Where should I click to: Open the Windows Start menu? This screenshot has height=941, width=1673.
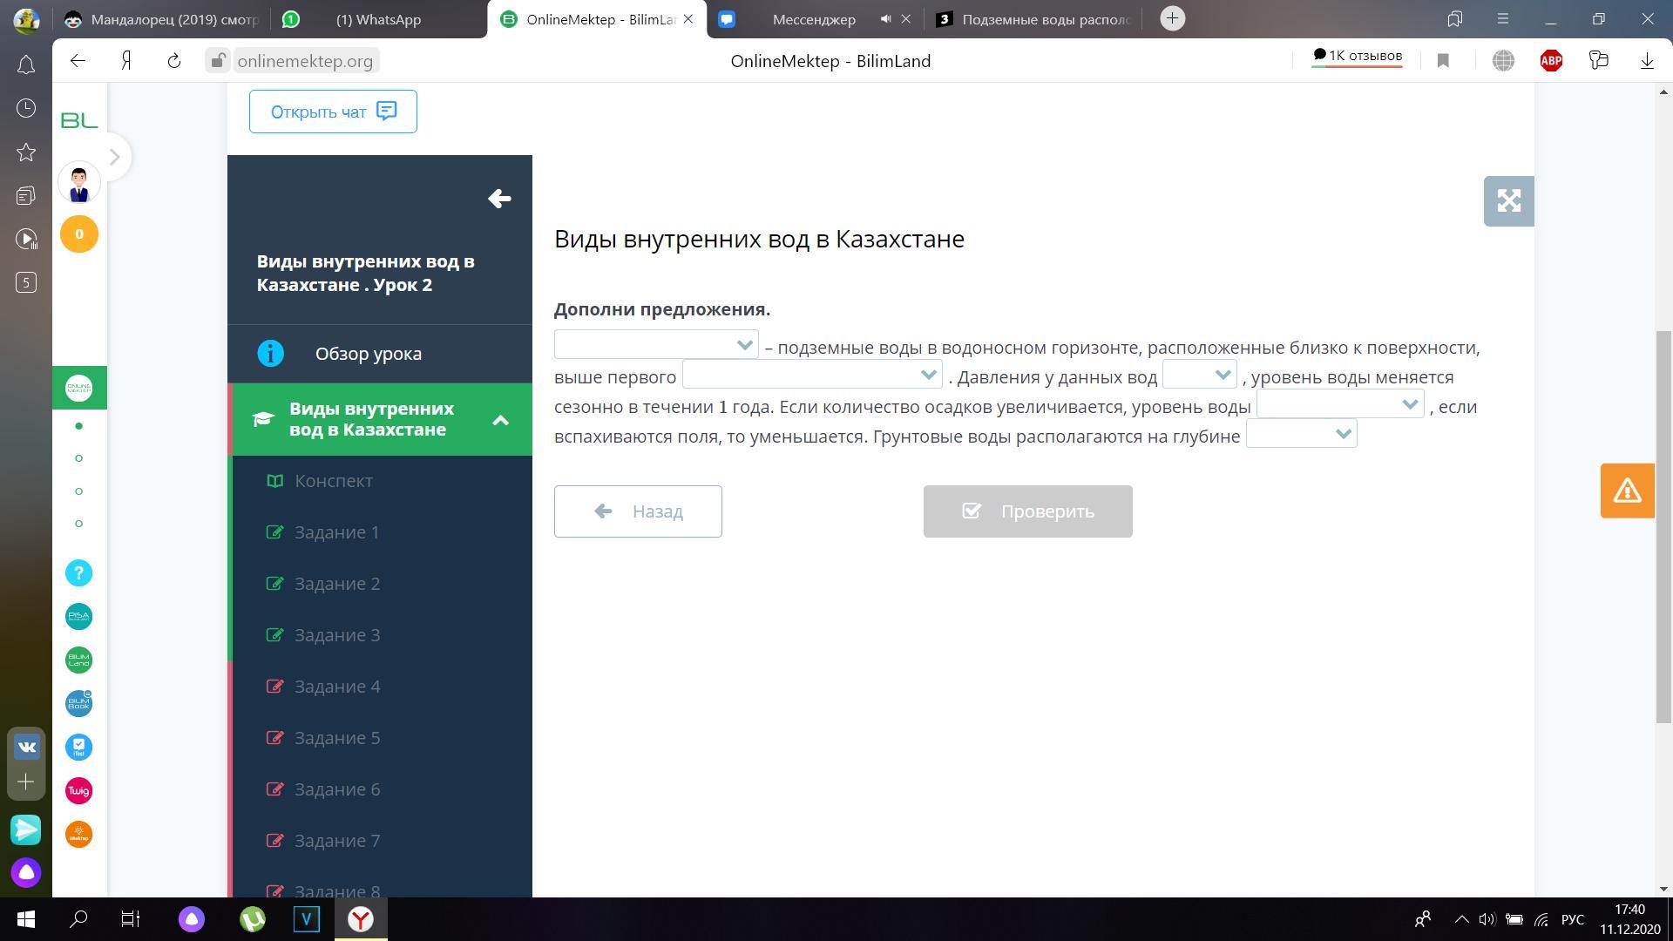[x=25, y=919]
